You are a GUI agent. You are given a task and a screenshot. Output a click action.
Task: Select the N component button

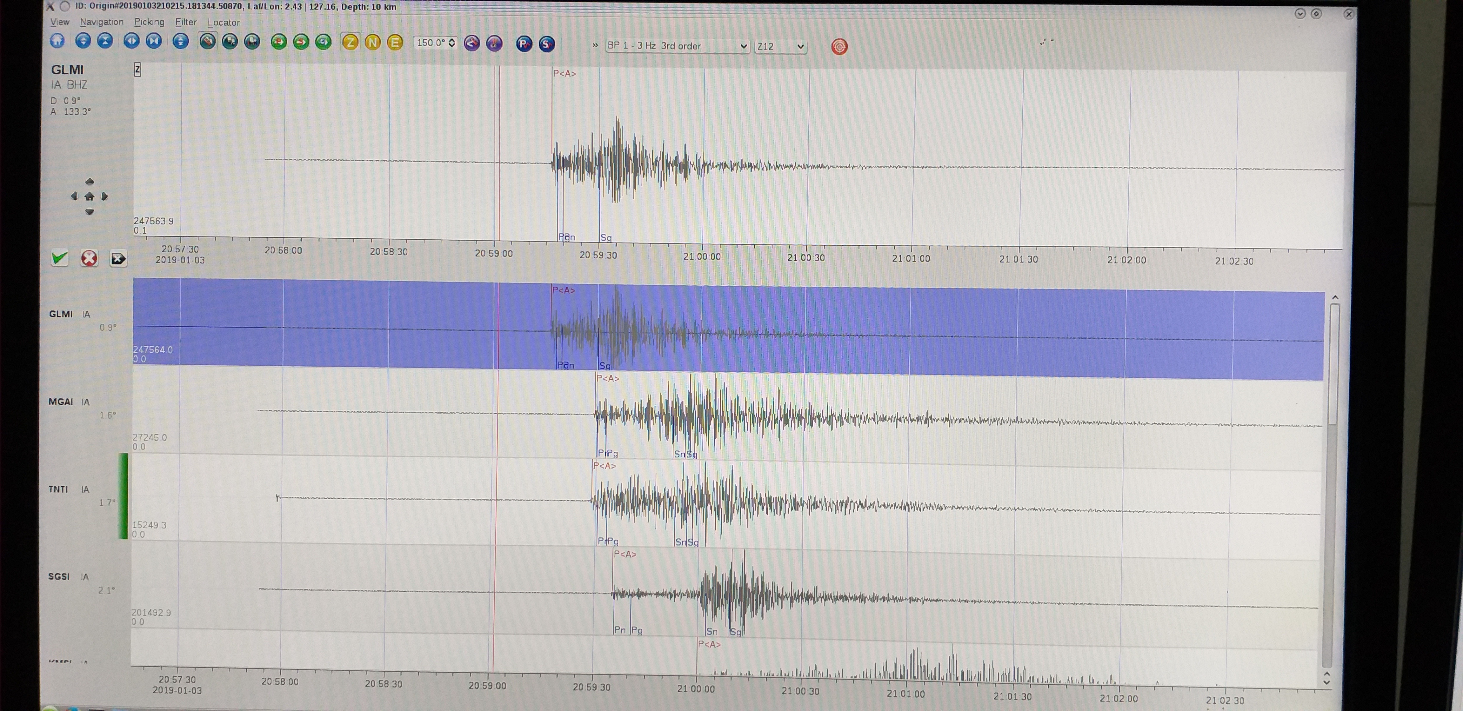point(373,43)
